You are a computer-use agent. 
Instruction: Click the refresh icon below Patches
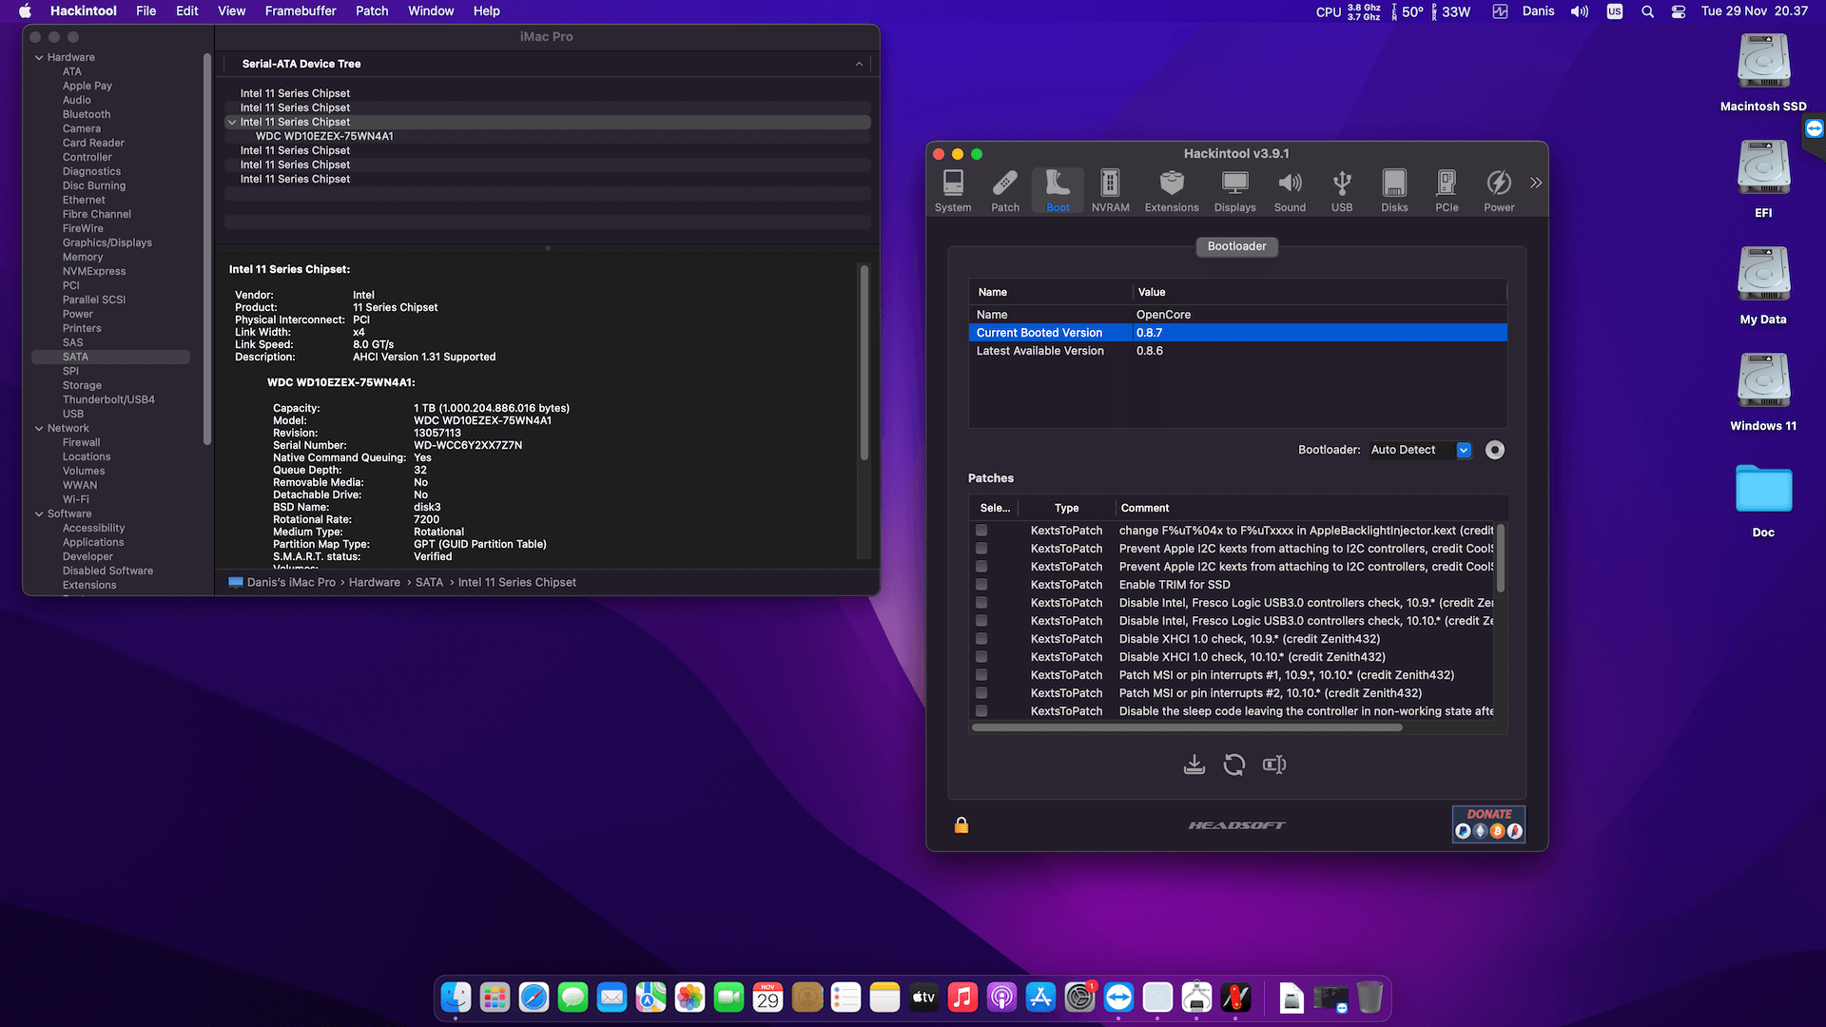click(1234, 765)
